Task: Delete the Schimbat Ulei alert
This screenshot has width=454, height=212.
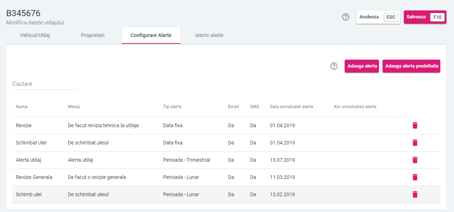Action: coord(415,143)
